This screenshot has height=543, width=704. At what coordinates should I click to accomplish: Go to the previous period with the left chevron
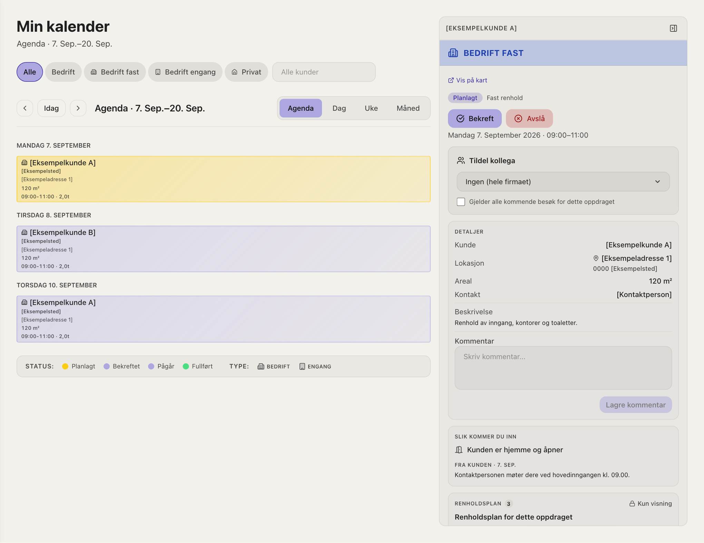[x=25, y=108]
